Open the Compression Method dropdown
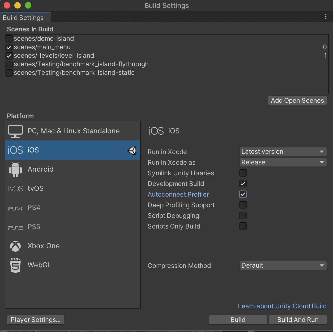 [283, 265]
